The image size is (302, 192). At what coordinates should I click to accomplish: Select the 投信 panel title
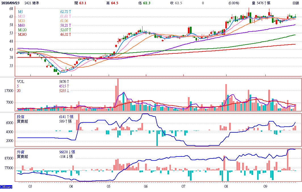(20, 116)
